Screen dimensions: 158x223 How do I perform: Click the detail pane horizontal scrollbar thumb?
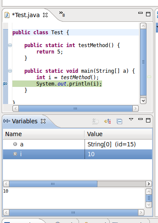pos(73,212)
